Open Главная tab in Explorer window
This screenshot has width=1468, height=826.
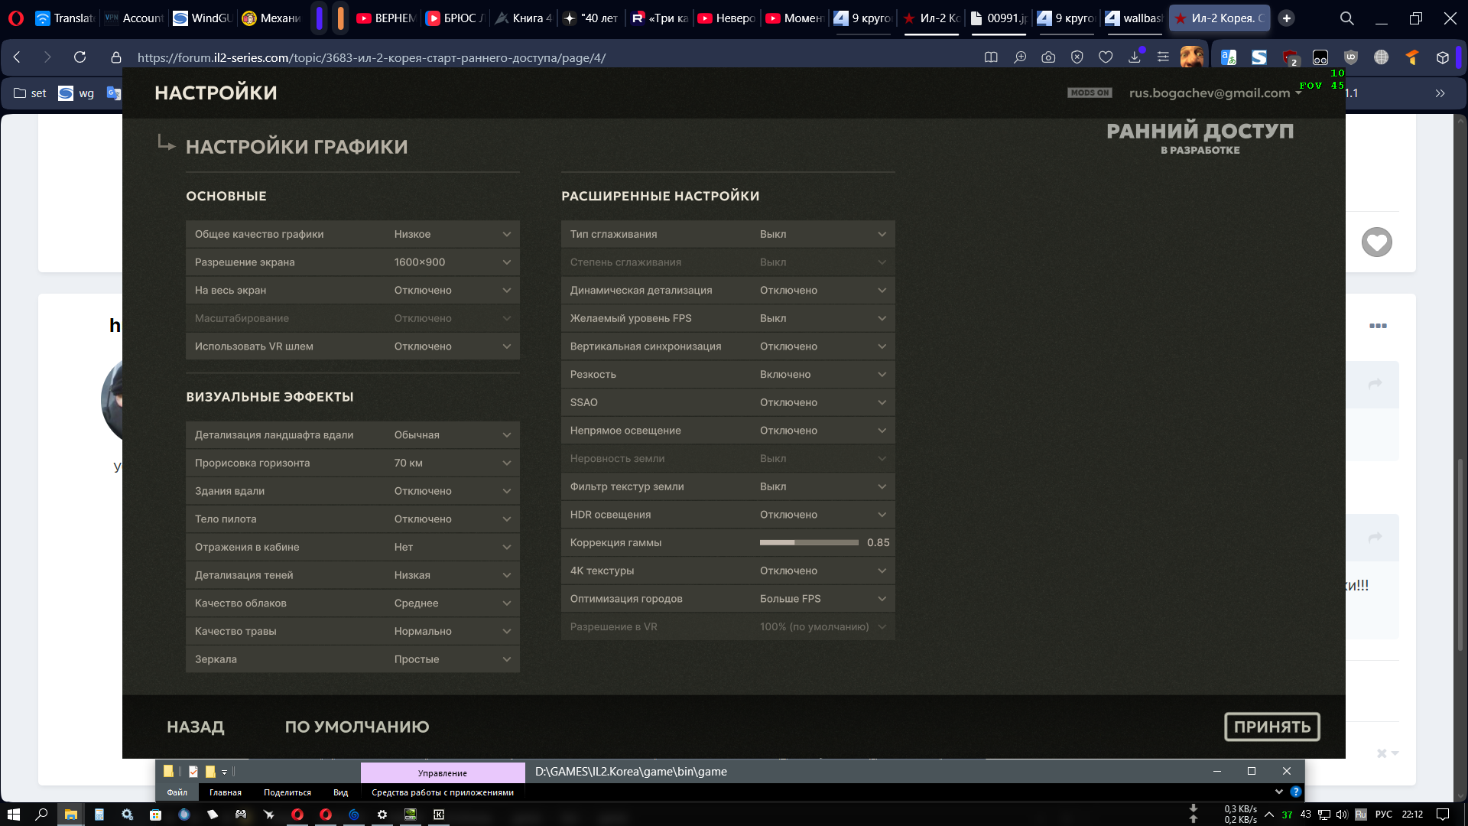pyautogui.click(x=226, y=792)
